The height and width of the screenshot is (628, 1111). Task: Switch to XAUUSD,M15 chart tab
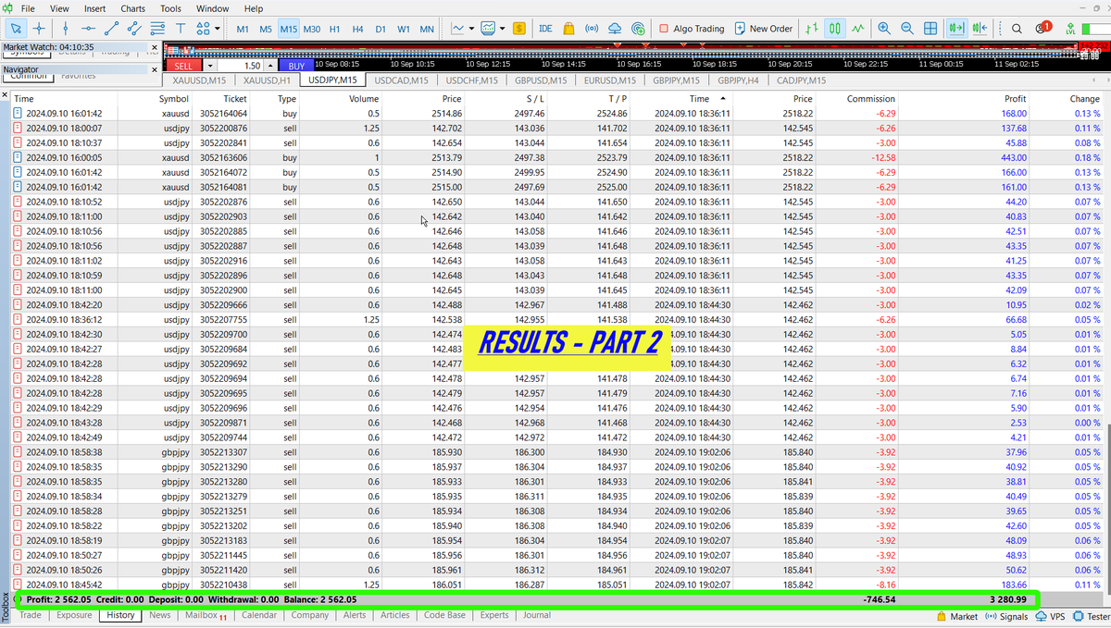pyautogui.click(x=200, y=80)
